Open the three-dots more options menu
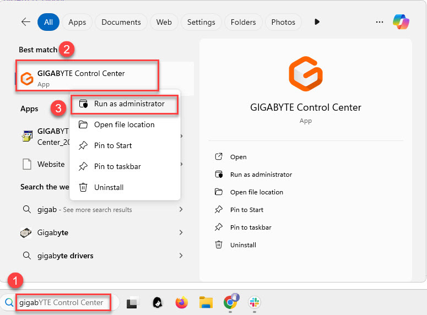 point(379,22)
